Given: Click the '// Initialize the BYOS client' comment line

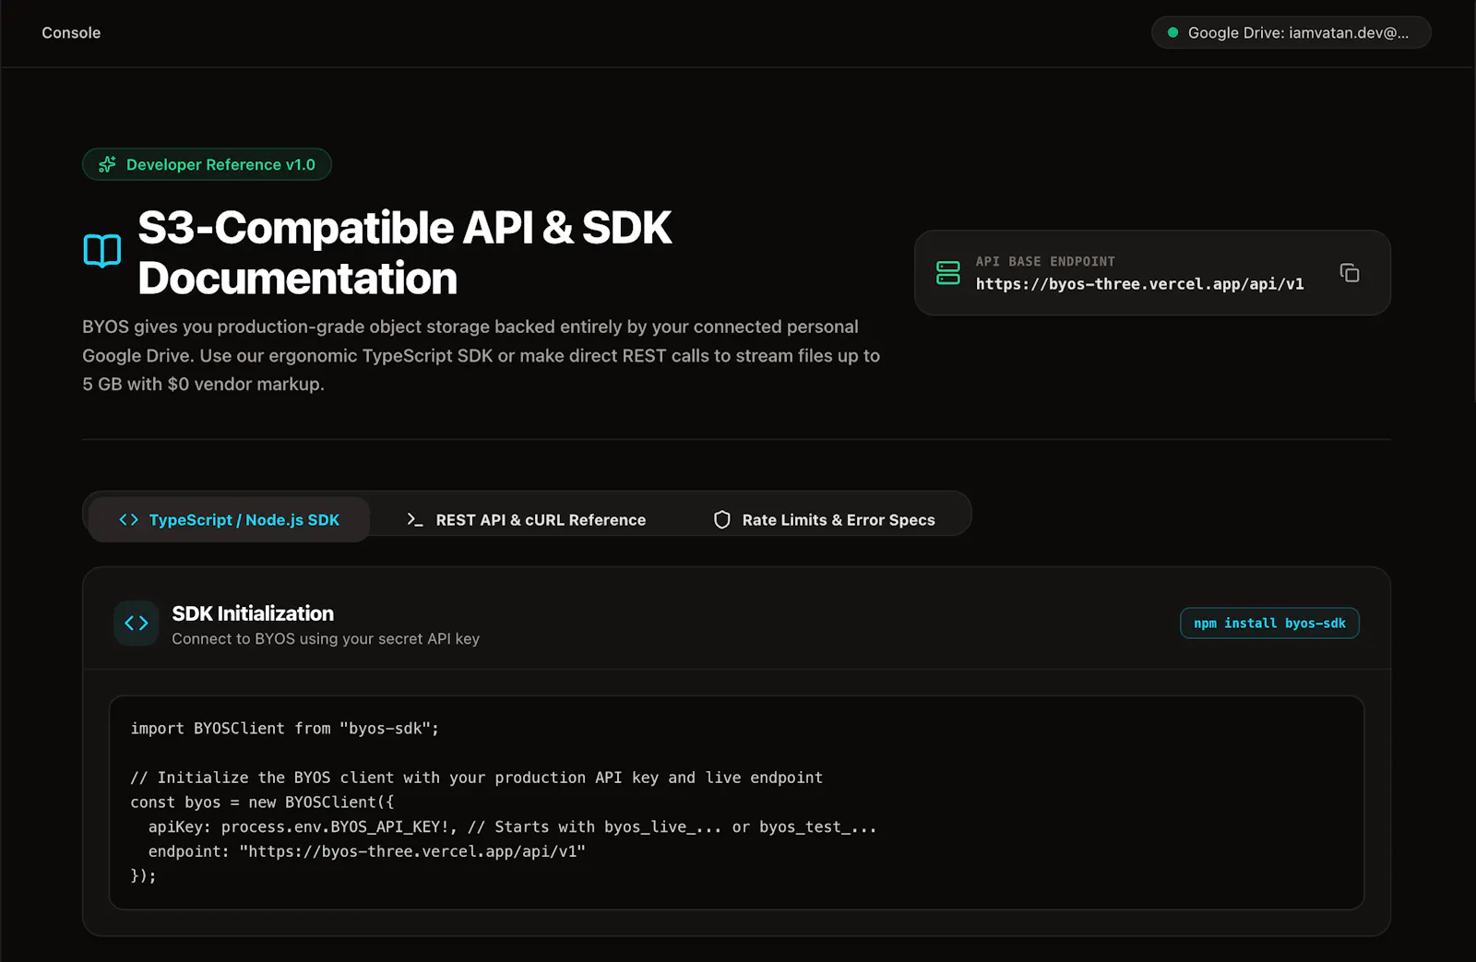Looking at the screenshot, I should [476, 778].
